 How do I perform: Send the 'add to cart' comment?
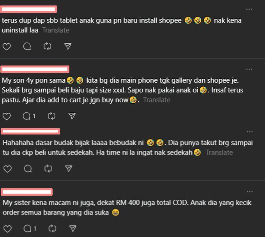coord(72,116)
